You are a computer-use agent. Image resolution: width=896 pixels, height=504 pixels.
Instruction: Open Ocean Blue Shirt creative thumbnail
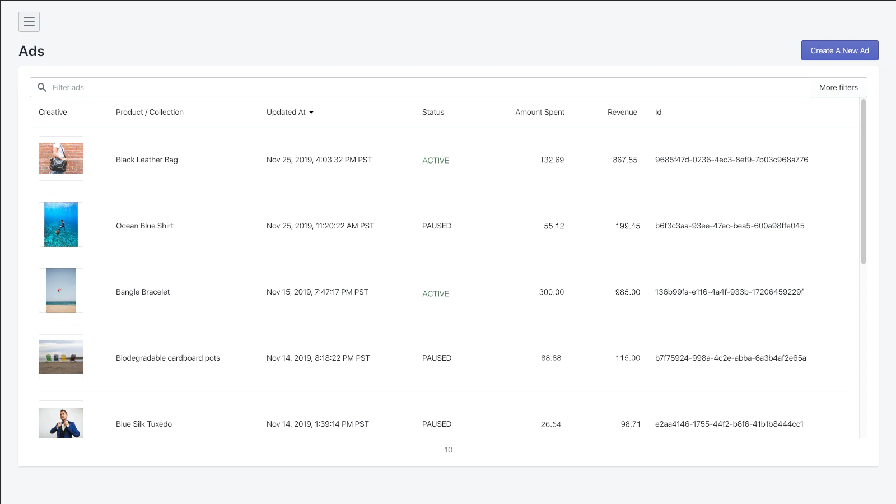(61, 225)
